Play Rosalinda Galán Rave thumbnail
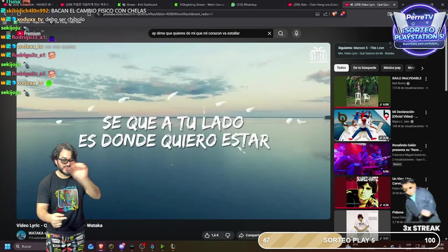The width and height of the screenshot is (448, 252). tap(362, 159)
